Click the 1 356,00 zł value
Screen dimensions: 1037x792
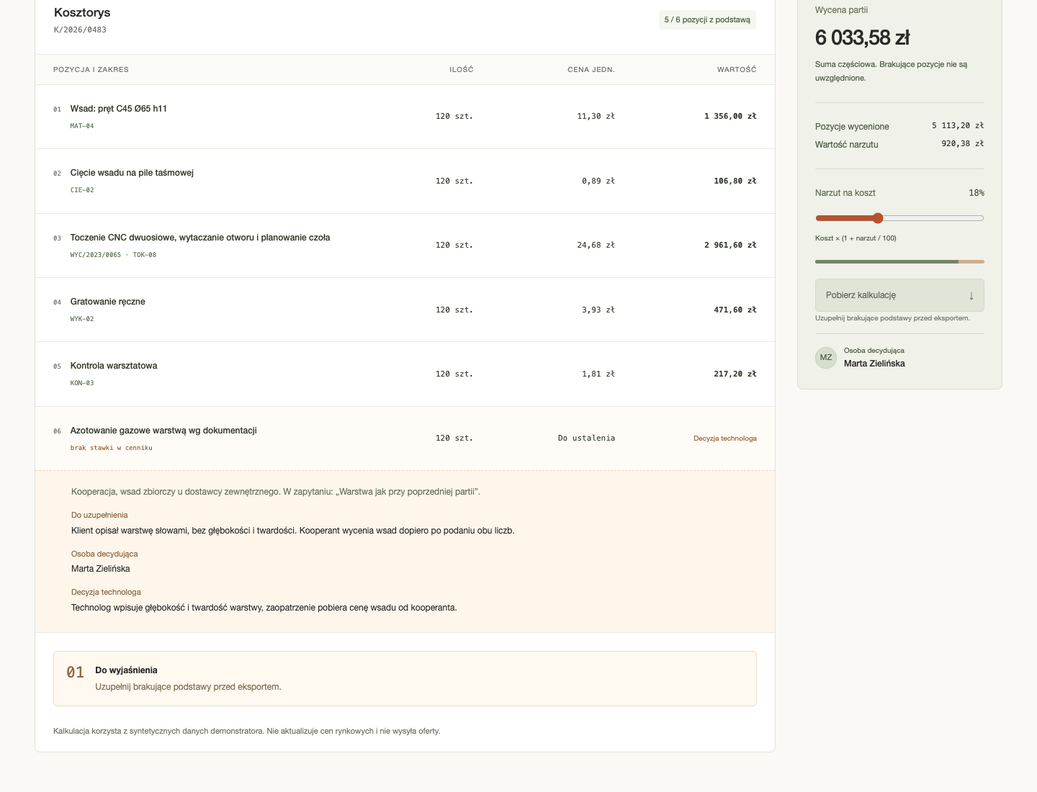click(x=730, y=116)
